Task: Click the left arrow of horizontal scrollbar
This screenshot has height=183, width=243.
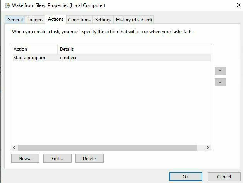Action: 14,147
